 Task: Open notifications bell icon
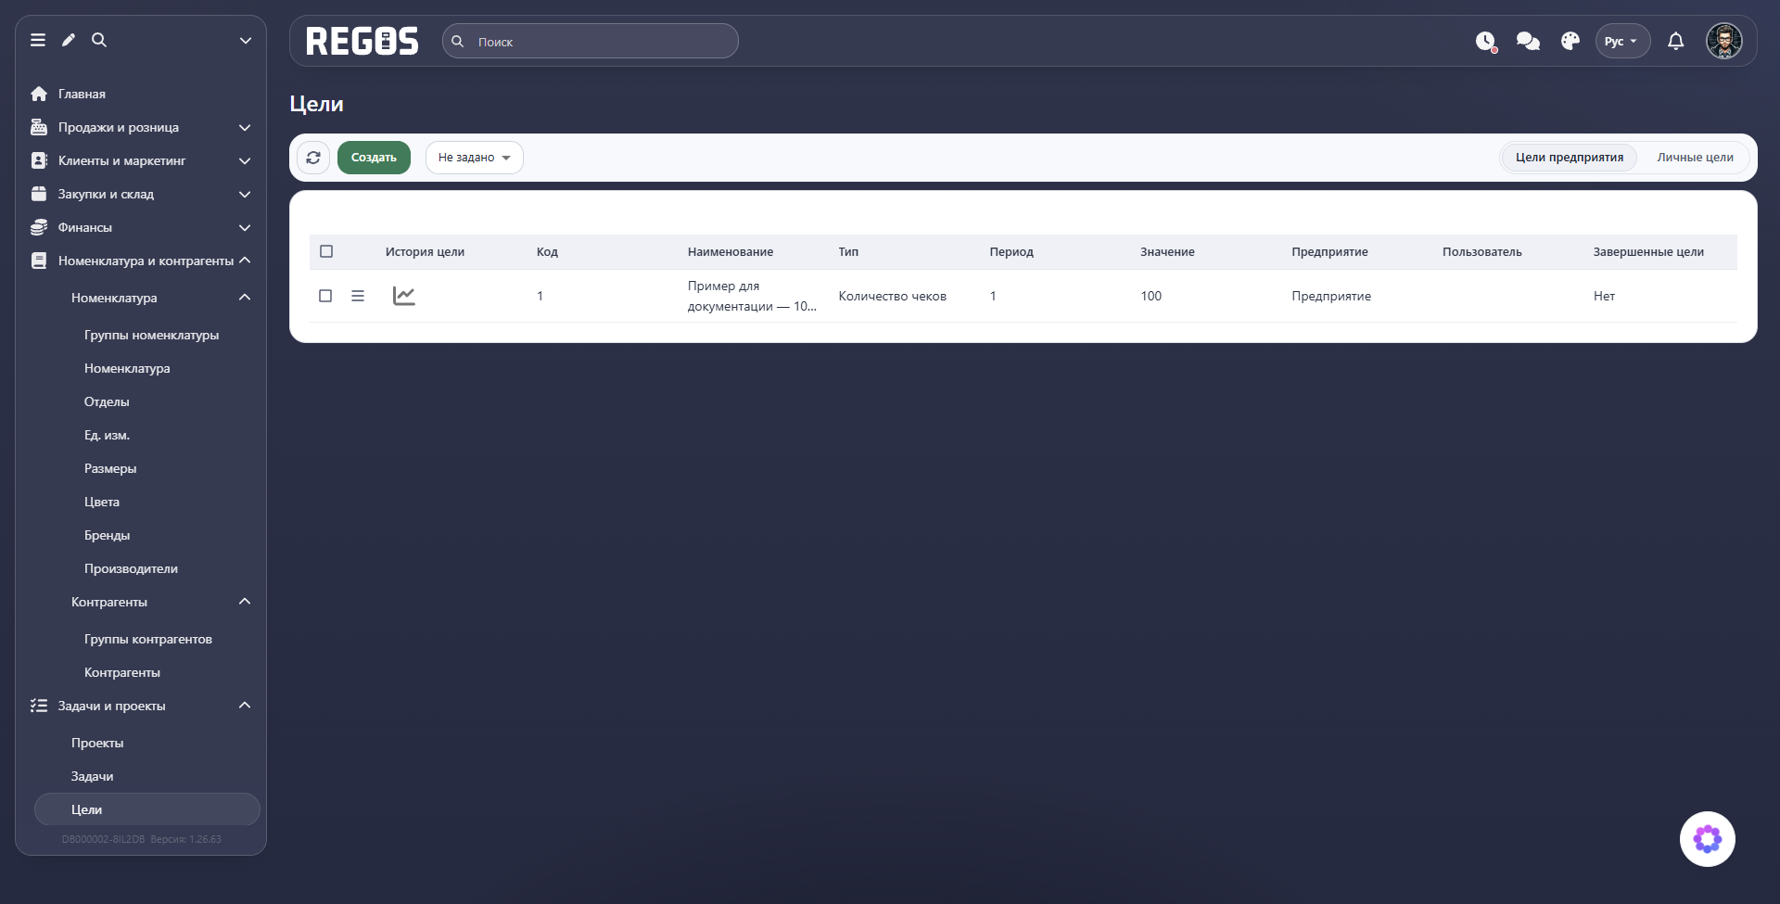pos(1676,41)
